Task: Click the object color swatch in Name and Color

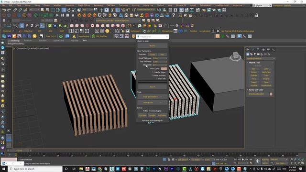Action: coord(271,94)
